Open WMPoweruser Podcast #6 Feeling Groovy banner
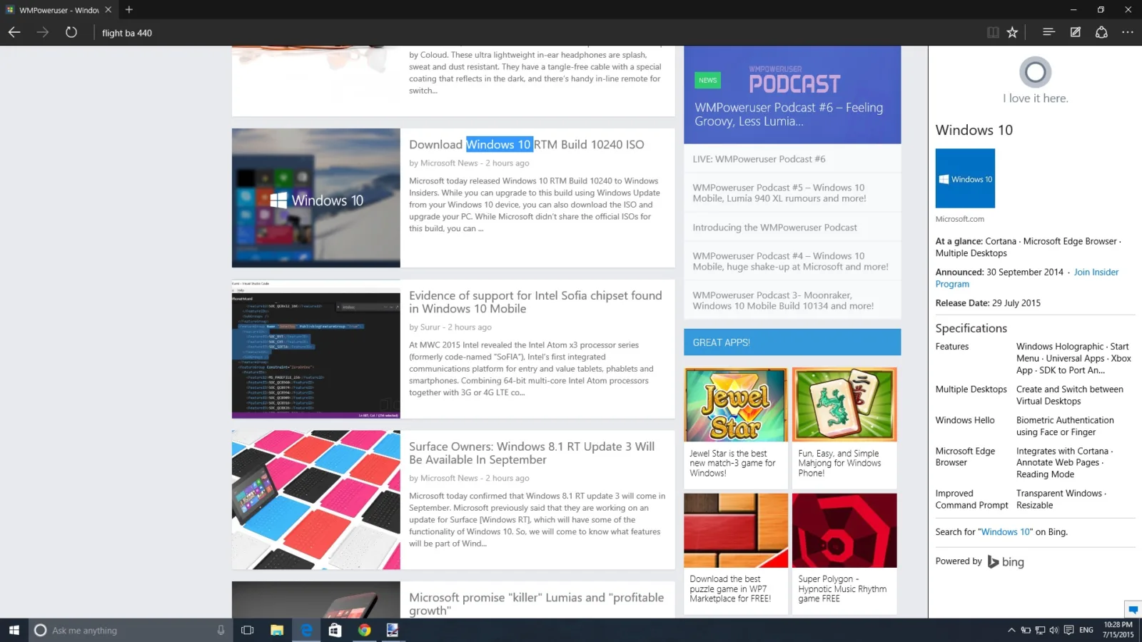 click(x=792, y=95)
